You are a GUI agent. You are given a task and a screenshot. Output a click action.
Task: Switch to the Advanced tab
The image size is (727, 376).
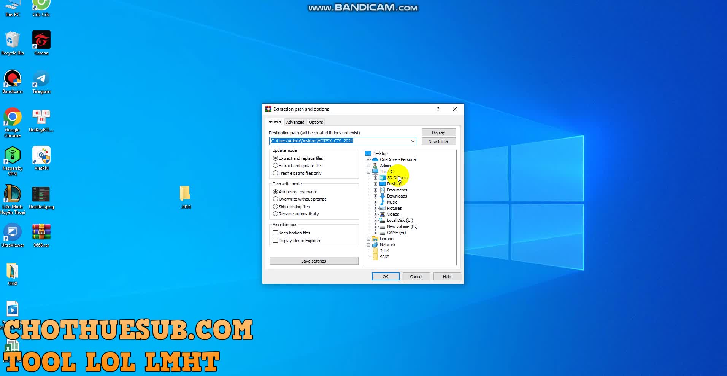point(295,122)
